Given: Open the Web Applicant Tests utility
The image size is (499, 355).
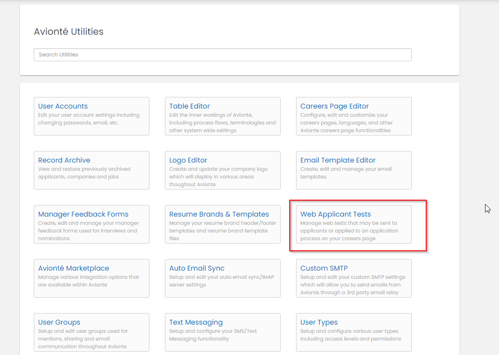Looking at the screenshot, I should (x=336, y=214).
